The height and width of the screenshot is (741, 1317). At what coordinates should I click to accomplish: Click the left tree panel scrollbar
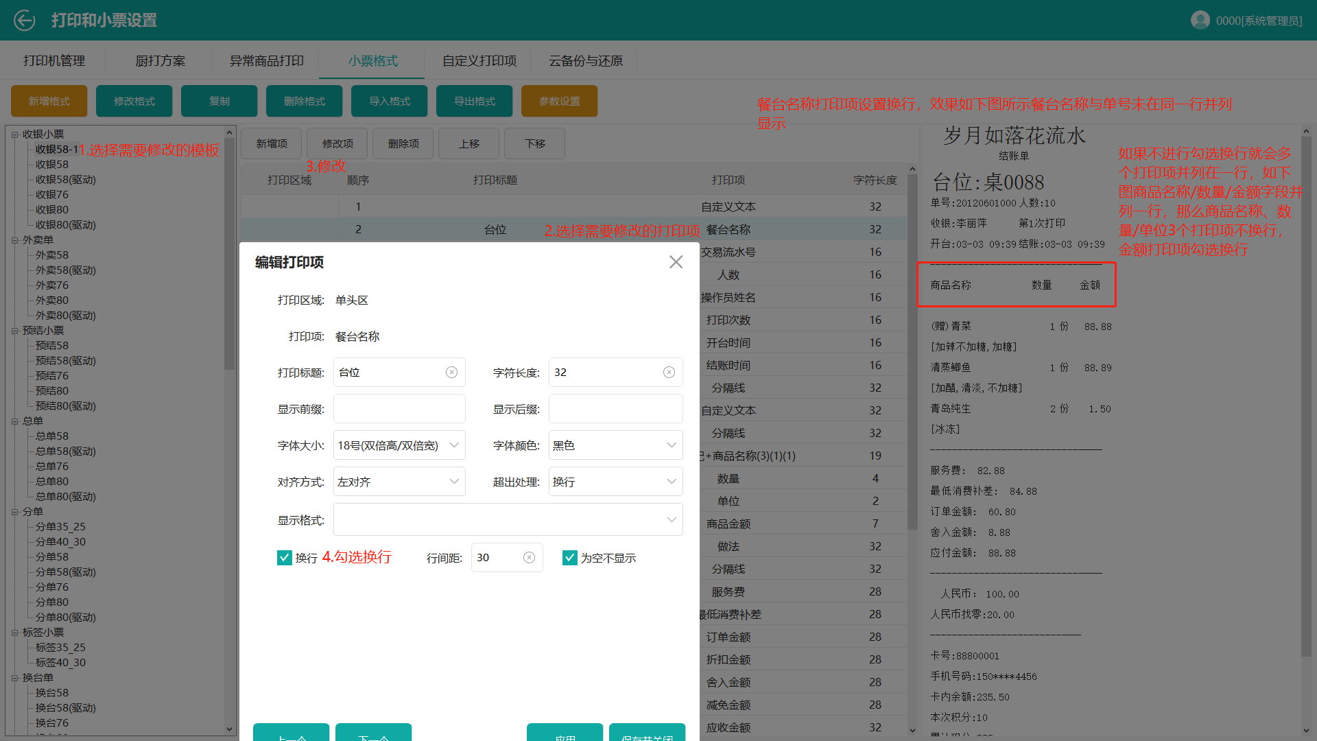[229, 254]
